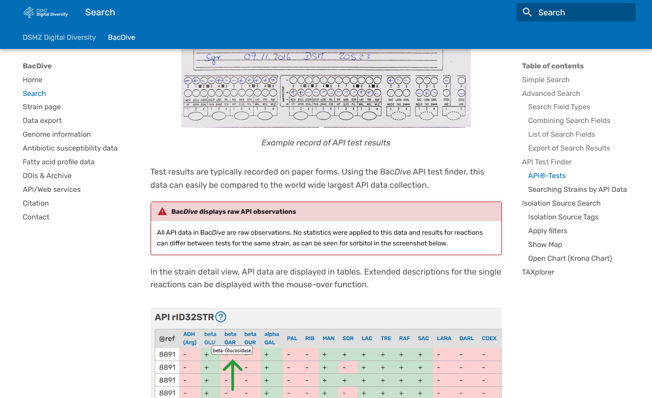Image resolution: width=652 pixels, height=398 pixels.
Task: Click the beta GLU column header
Action: (210, 338)
